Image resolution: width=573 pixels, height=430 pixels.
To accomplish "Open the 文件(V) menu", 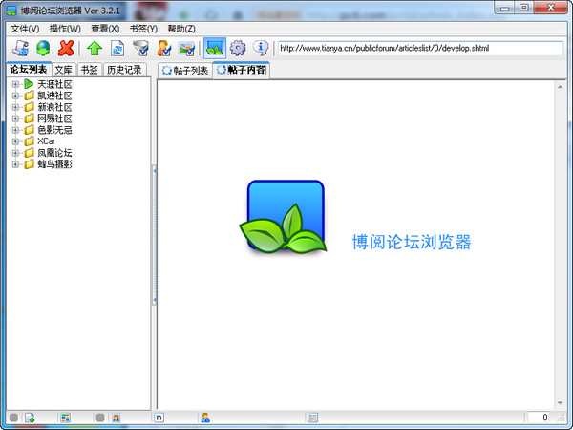I will click(26, 28).
